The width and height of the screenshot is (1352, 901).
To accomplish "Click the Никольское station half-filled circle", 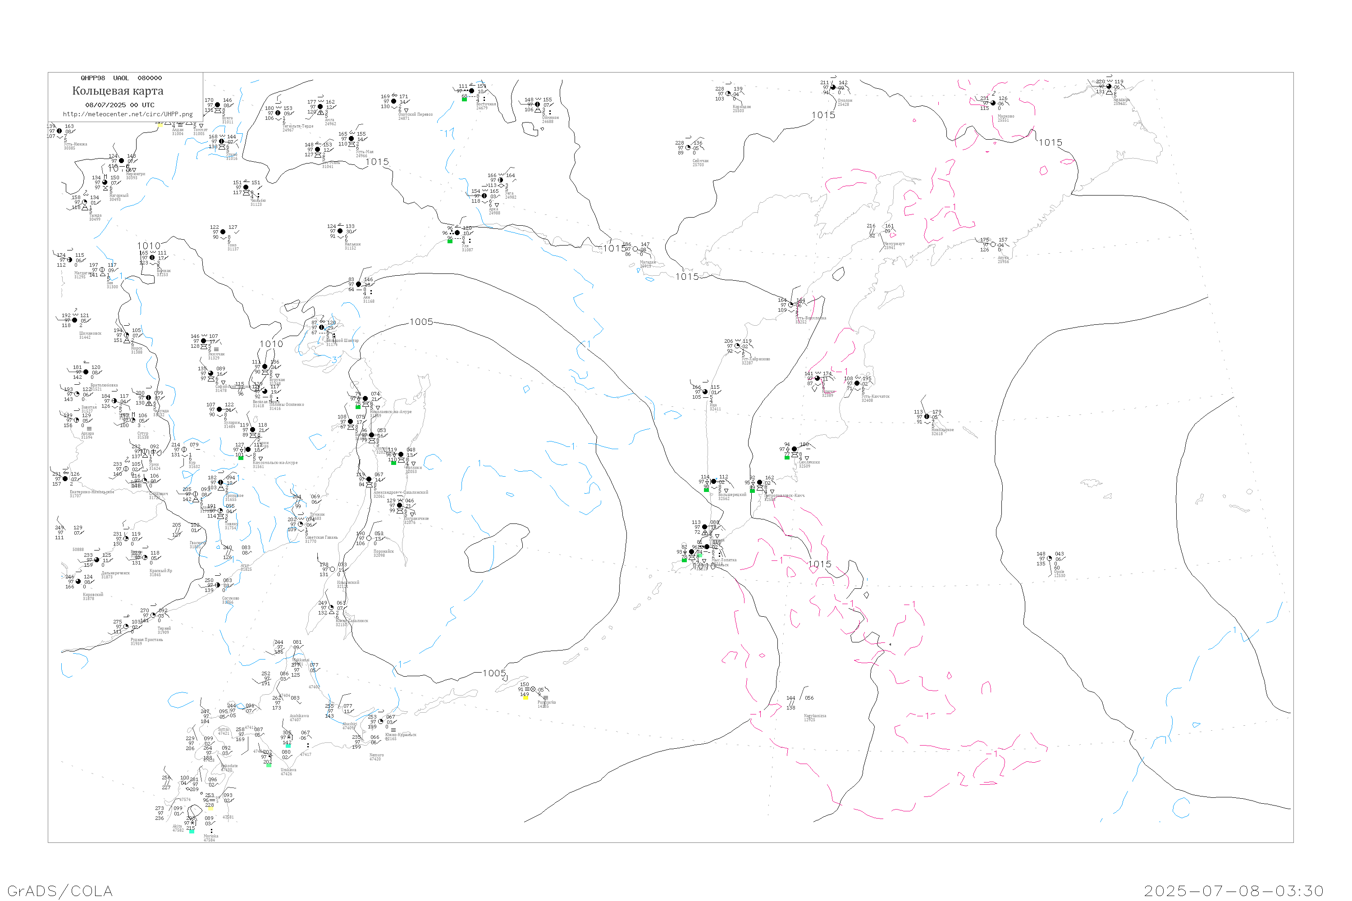I will 927,417.
